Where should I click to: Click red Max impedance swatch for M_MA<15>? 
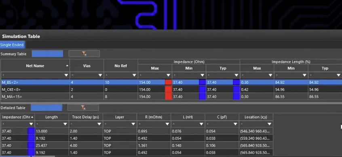click(x=168, y=97)
